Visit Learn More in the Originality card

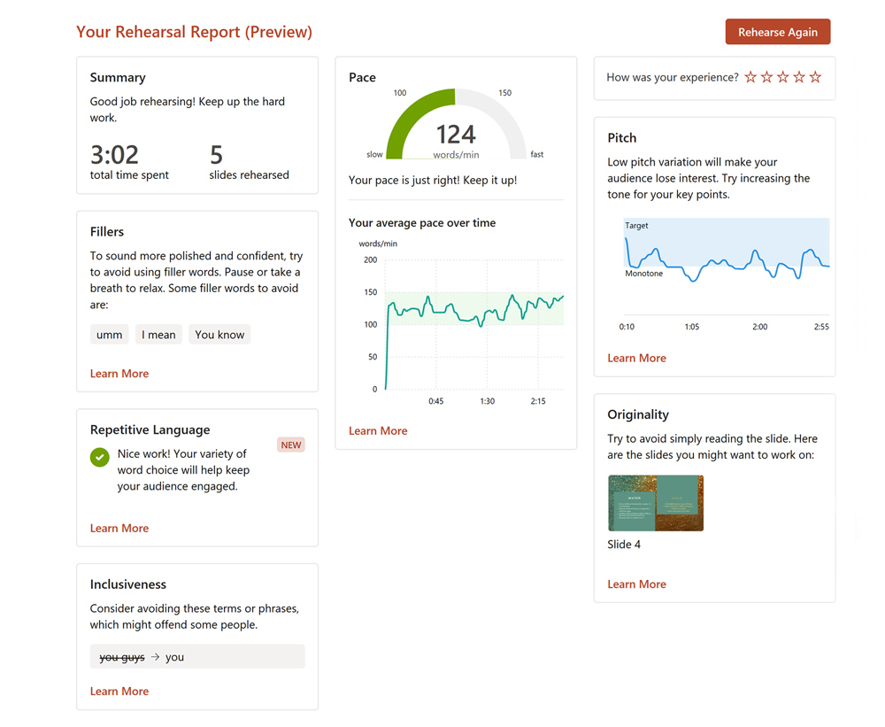[x=636, y=584]
